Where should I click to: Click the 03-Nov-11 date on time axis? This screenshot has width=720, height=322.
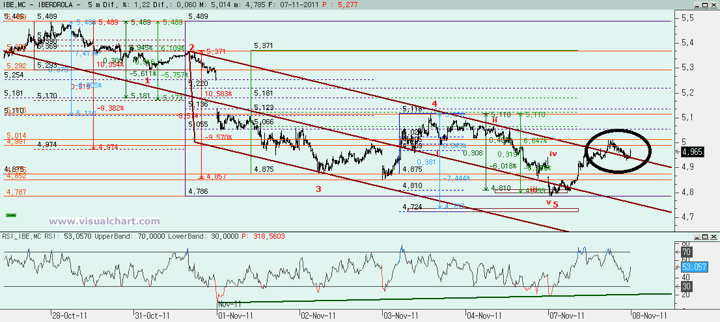click(x=401, y=316)
